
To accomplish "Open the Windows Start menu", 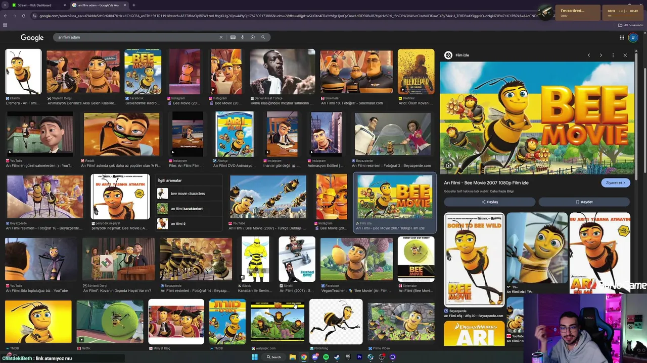I will click(255, 357).
